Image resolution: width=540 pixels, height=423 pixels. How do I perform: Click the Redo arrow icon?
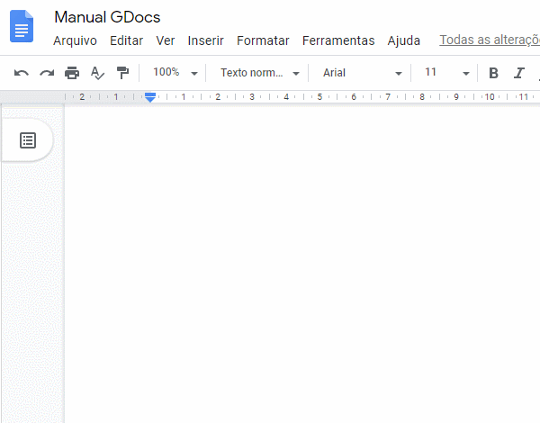[47, 73]
